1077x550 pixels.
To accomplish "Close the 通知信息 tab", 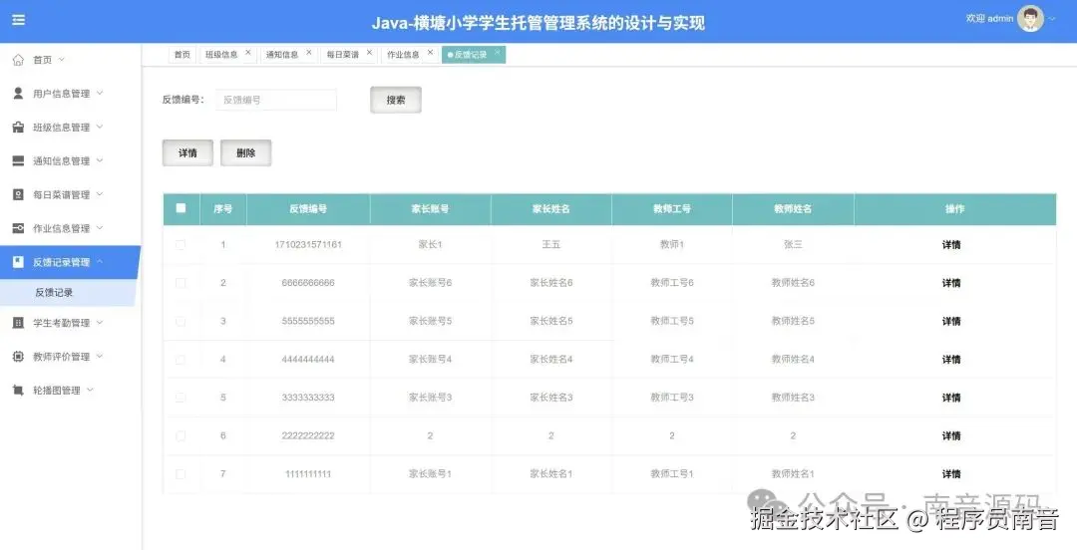I will coord(308,52).
